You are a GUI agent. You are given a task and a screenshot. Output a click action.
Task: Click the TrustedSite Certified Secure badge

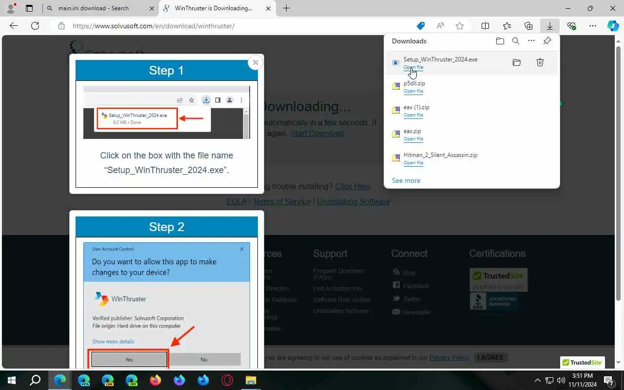[498, 279]
